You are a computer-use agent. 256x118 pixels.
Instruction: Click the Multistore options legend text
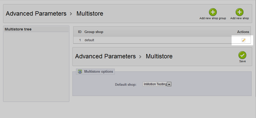coord(99,72)
